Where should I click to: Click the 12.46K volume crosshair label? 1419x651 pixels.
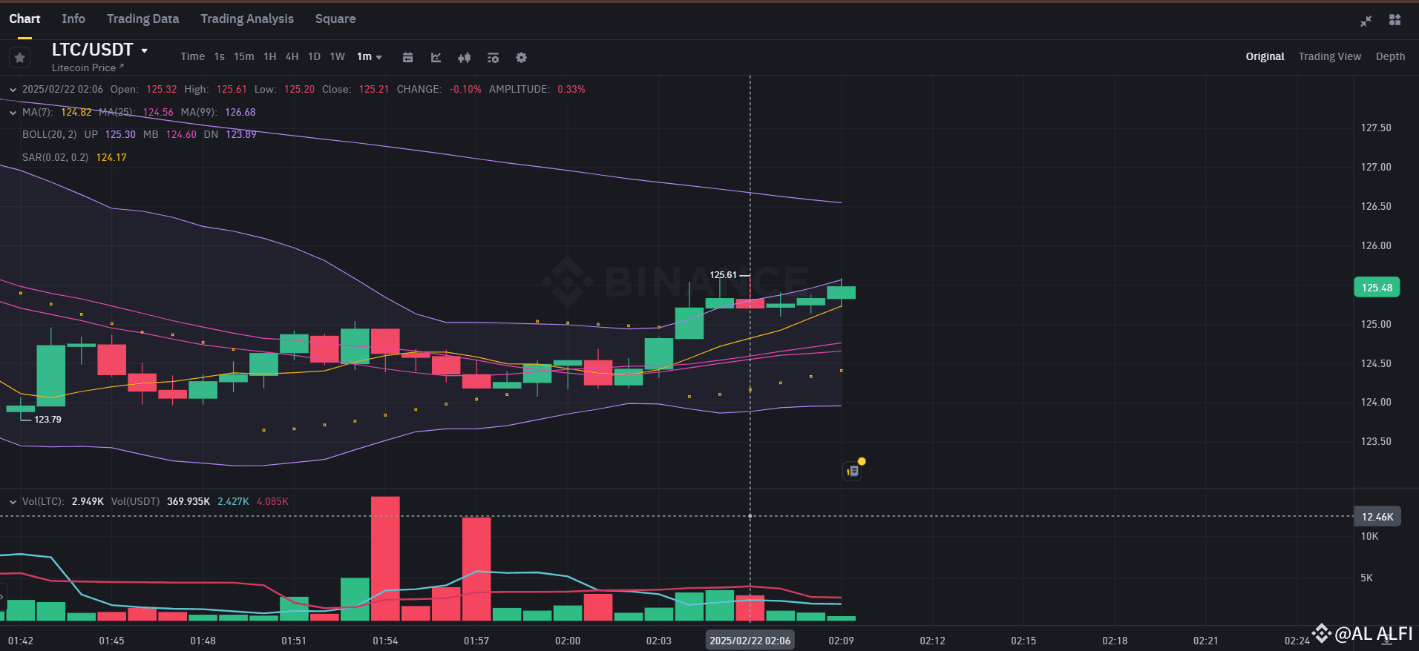coord(1377,517)
